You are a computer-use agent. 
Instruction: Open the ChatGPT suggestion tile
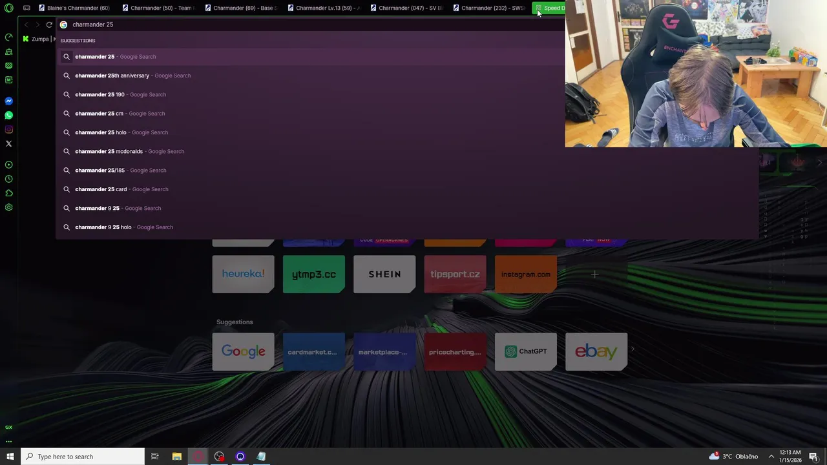point(526,351)
